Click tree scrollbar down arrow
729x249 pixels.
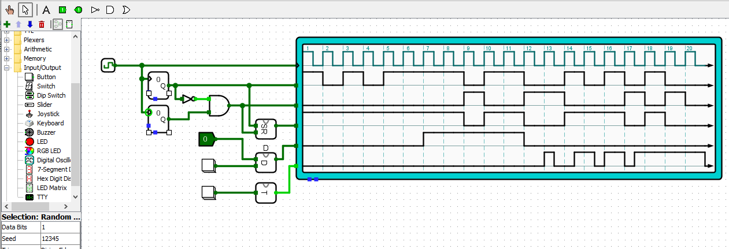(x=75, y=196)
